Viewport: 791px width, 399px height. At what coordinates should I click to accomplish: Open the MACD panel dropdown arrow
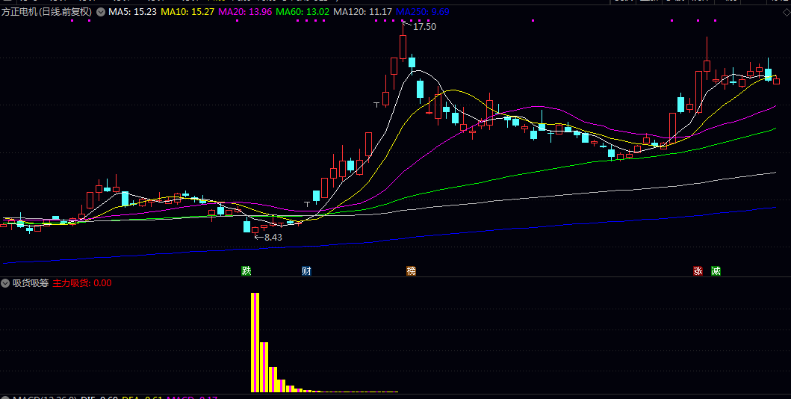click(x=6, y=398)
